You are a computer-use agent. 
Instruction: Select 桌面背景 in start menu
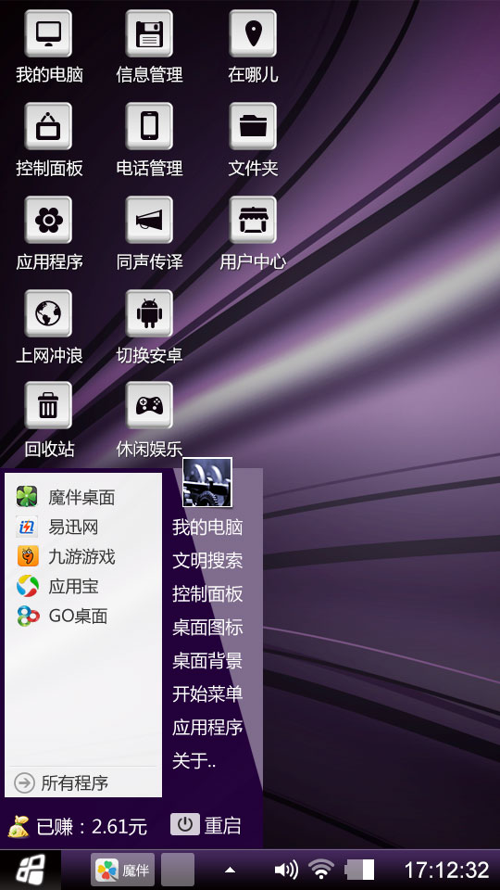tap(207, 661)
